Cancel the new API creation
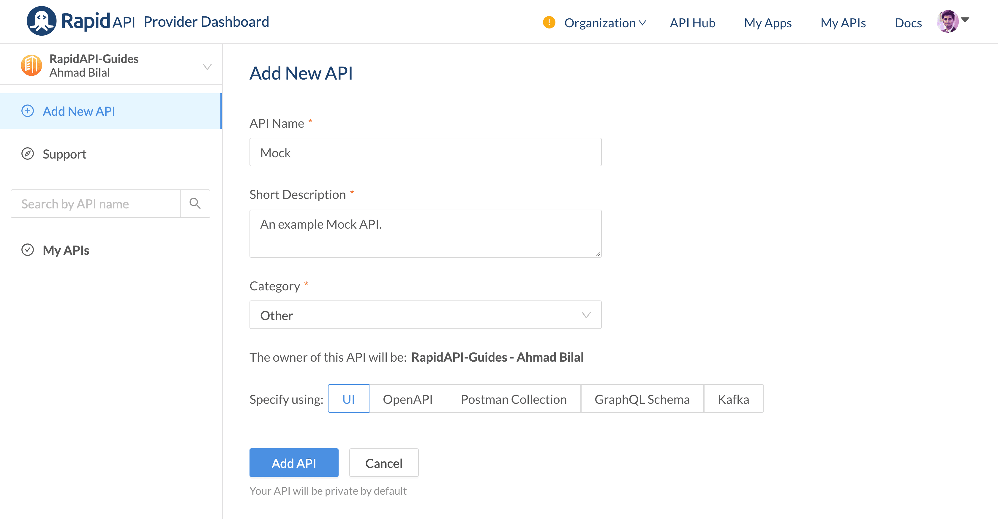Viewport: 998px width, 519px height. (383, 463)
